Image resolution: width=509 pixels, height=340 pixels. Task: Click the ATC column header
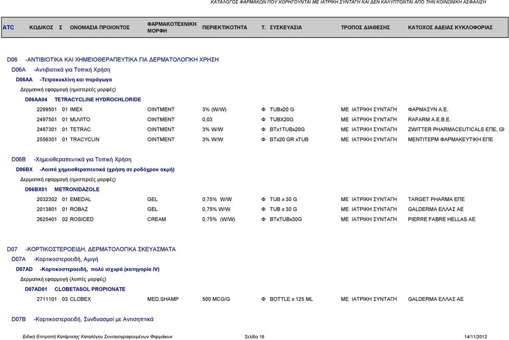(x=8, y=27)
